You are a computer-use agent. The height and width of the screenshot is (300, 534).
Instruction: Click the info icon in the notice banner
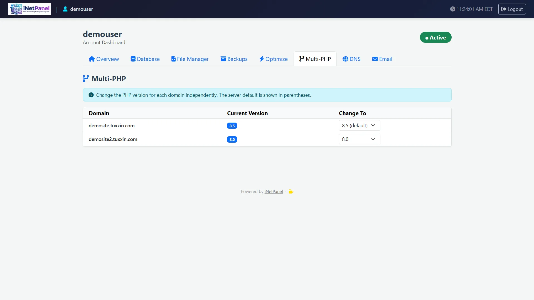(x=91, y=95)
